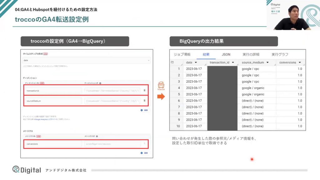Click the trocco cart logo above the arrow
The height and width of the screenshot is (180, 320).
[x=161, y=85]
